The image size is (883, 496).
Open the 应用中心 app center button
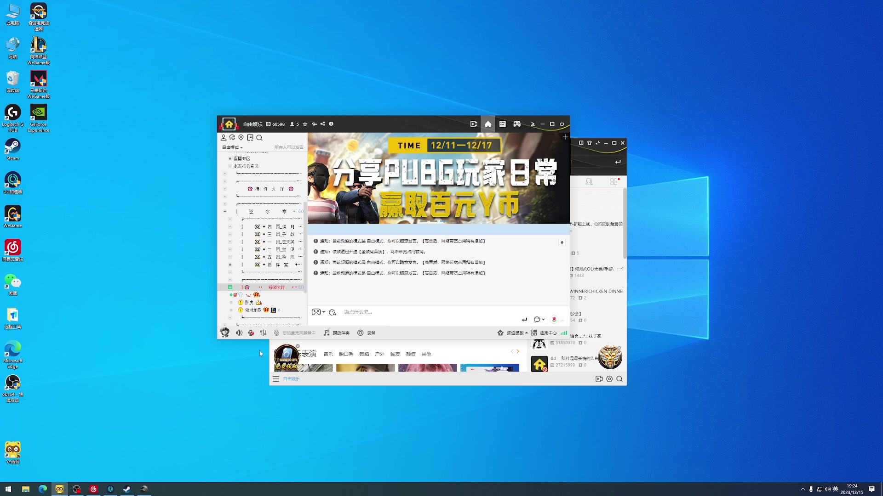coord(544,333)
